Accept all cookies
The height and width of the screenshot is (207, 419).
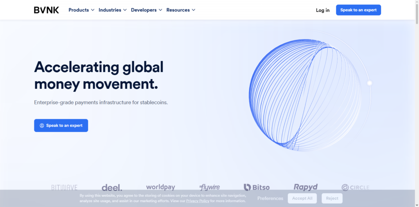pyautogui.click(x=302, y=198)
